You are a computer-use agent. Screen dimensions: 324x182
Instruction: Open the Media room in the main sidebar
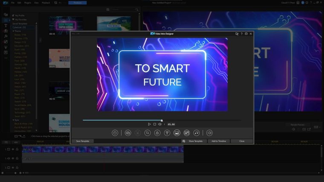click(6, 14)
